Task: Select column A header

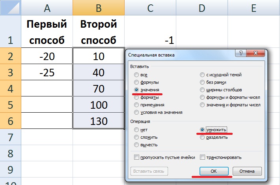Action: (47, 8)
